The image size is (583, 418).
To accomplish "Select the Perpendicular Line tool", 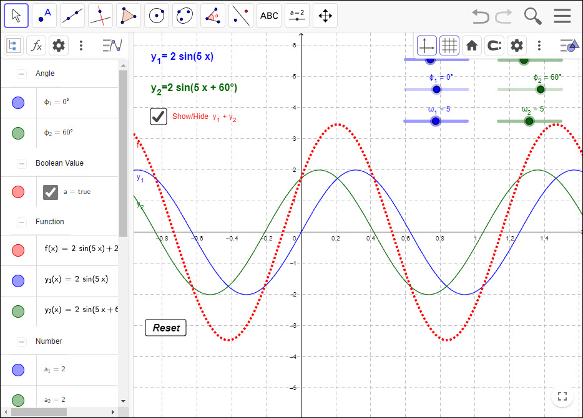I will [x=100, y=15].
